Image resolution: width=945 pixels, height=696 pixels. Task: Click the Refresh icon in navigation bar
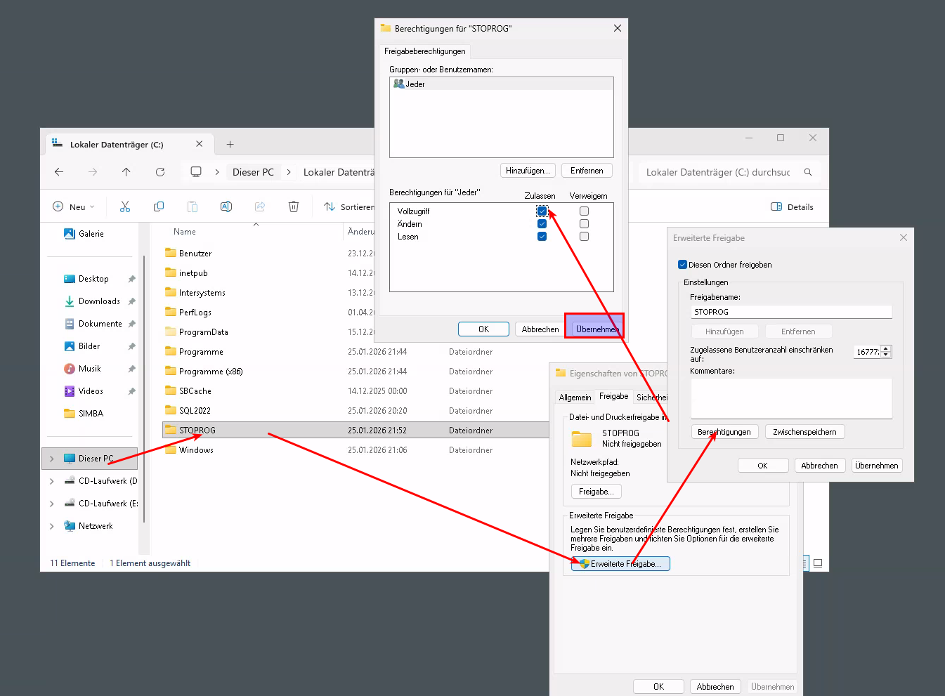160,172
